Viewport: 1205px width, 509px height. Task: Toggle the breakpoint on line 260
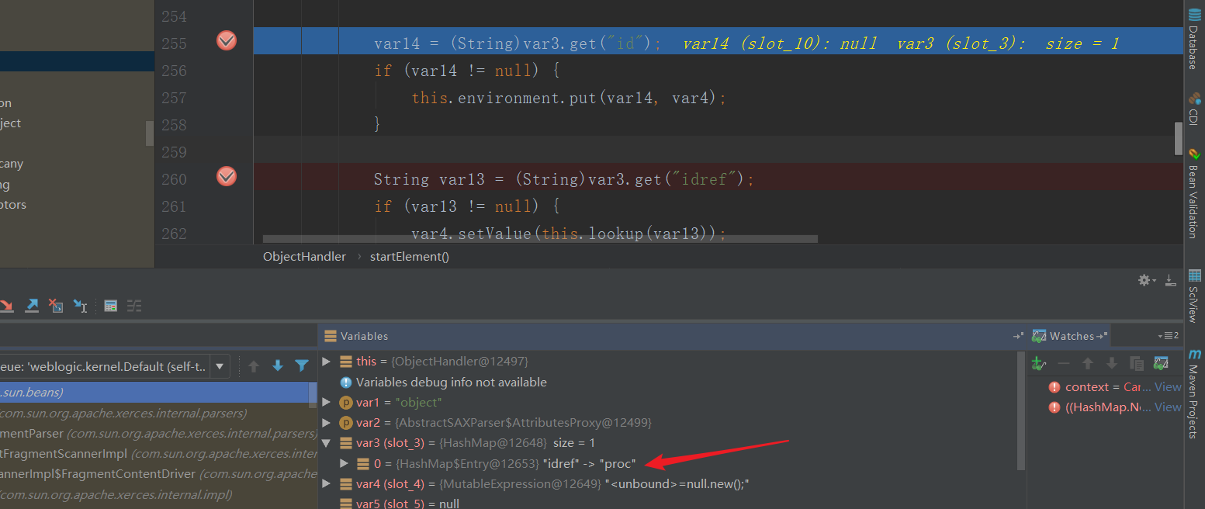tap(227, 176)
